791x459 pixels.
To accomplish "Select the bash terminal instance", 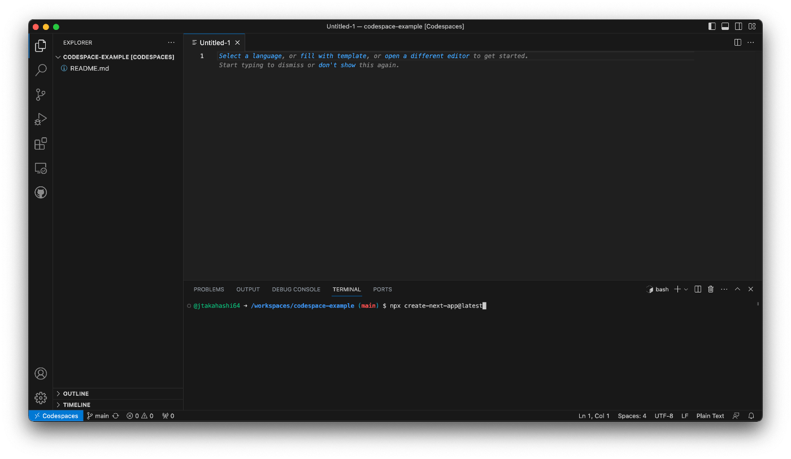I will coord(658,289).
